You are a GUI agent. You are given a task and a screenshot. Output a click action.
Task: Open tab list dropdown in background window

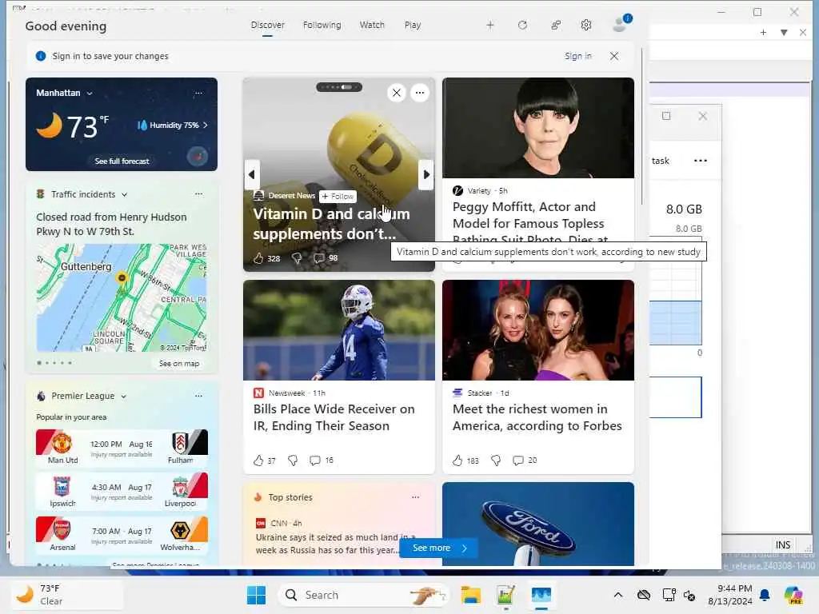pyautogui.click(x=784, y=32)
